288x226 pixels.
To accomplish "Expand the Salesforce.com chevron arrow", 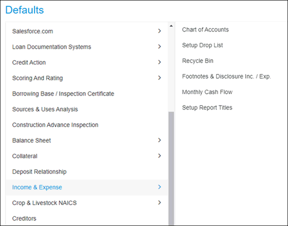I will [160, 31].
